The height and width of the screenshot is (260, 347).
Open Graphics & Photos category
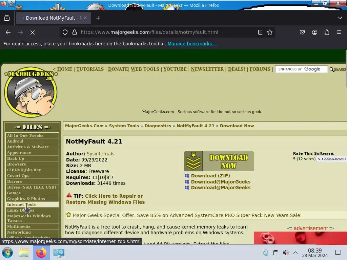32,198
